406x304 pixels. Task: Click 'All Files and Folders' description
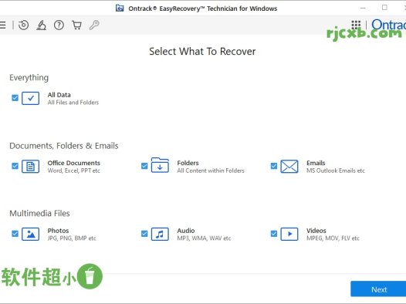point(73,103)
